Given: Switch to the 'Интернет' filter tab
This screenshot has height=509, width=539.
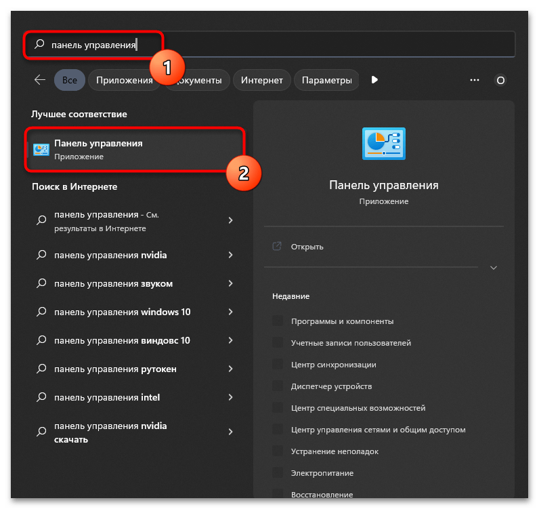Looking at the screenshot, I should (261, 80).
